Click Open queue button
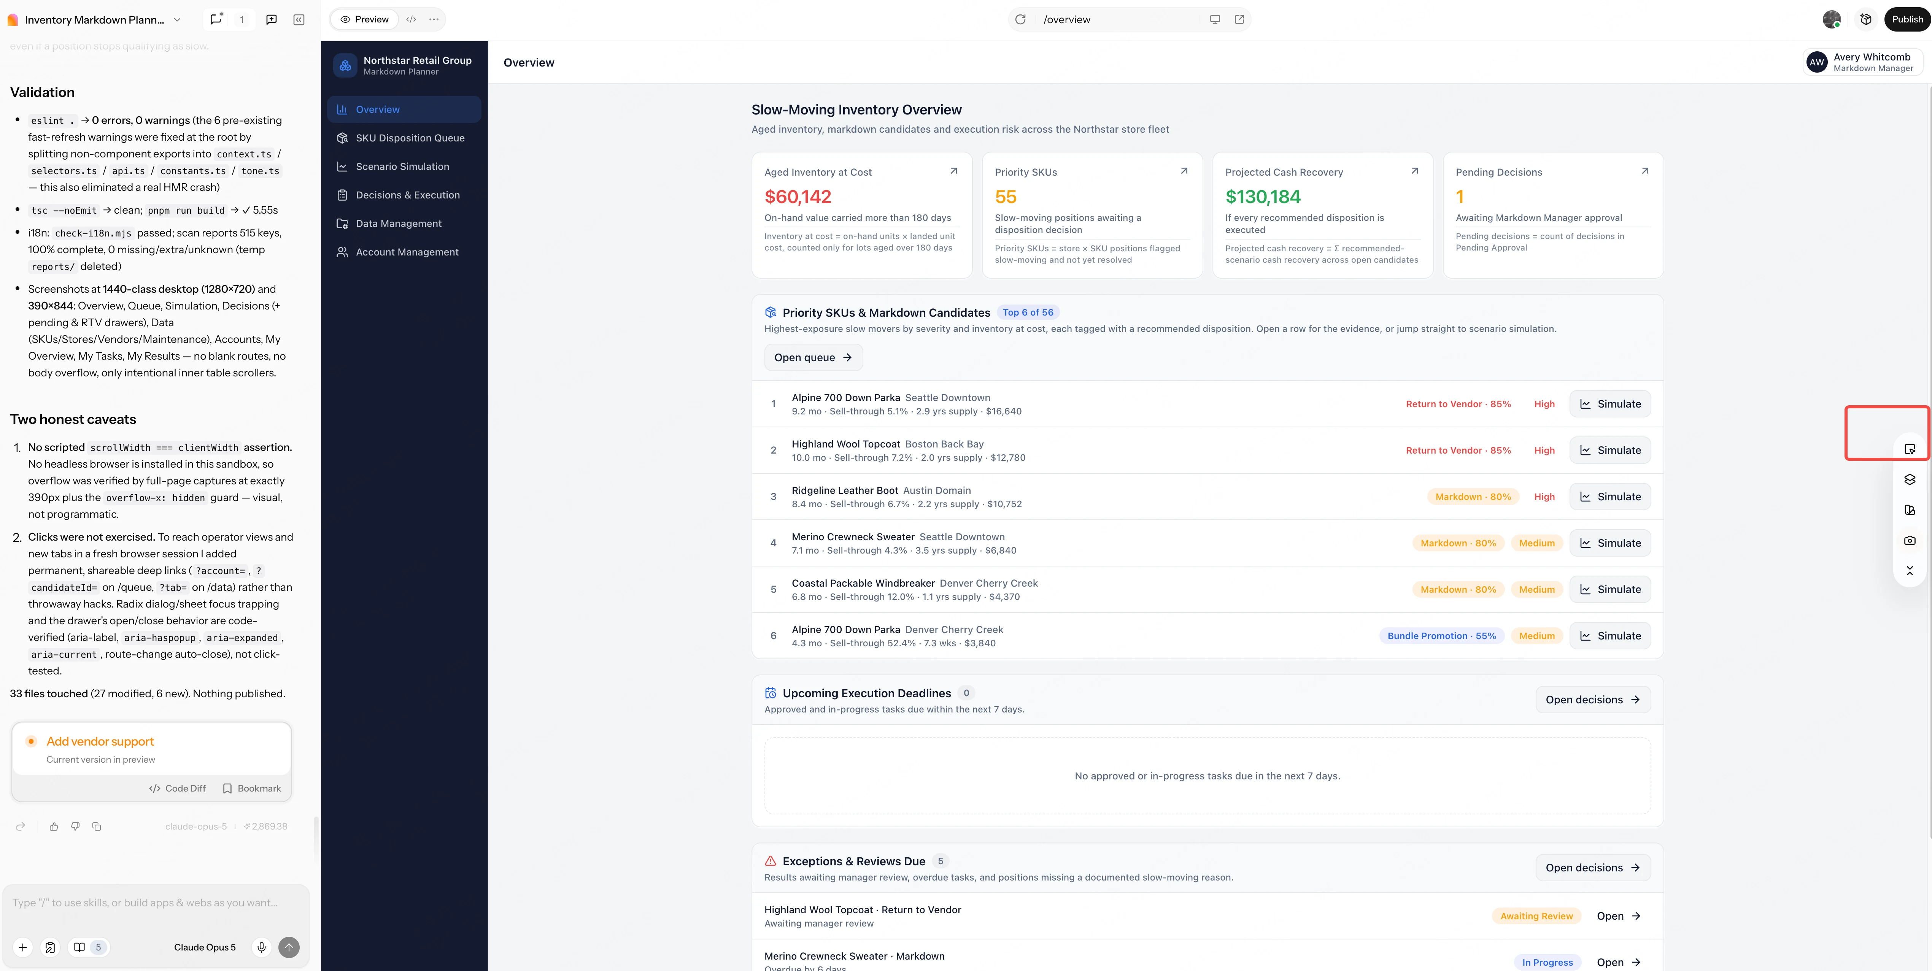1932x971 pixels. pyautogui.click(x=813, y=358)
